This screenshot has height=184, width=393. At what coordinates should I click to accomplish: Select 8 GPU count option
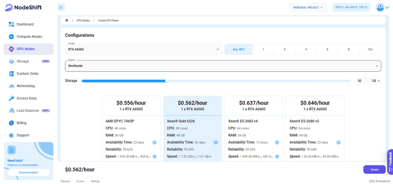(349, 50)
